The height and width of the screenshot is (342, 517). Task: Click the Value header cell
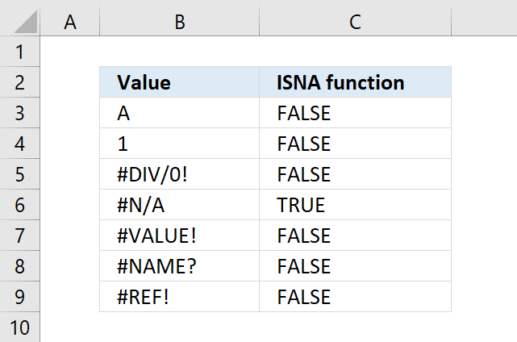[x=180, y=82]
